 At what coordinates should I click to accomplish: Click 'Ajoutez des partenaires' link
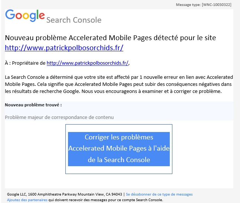click(27, 200)
